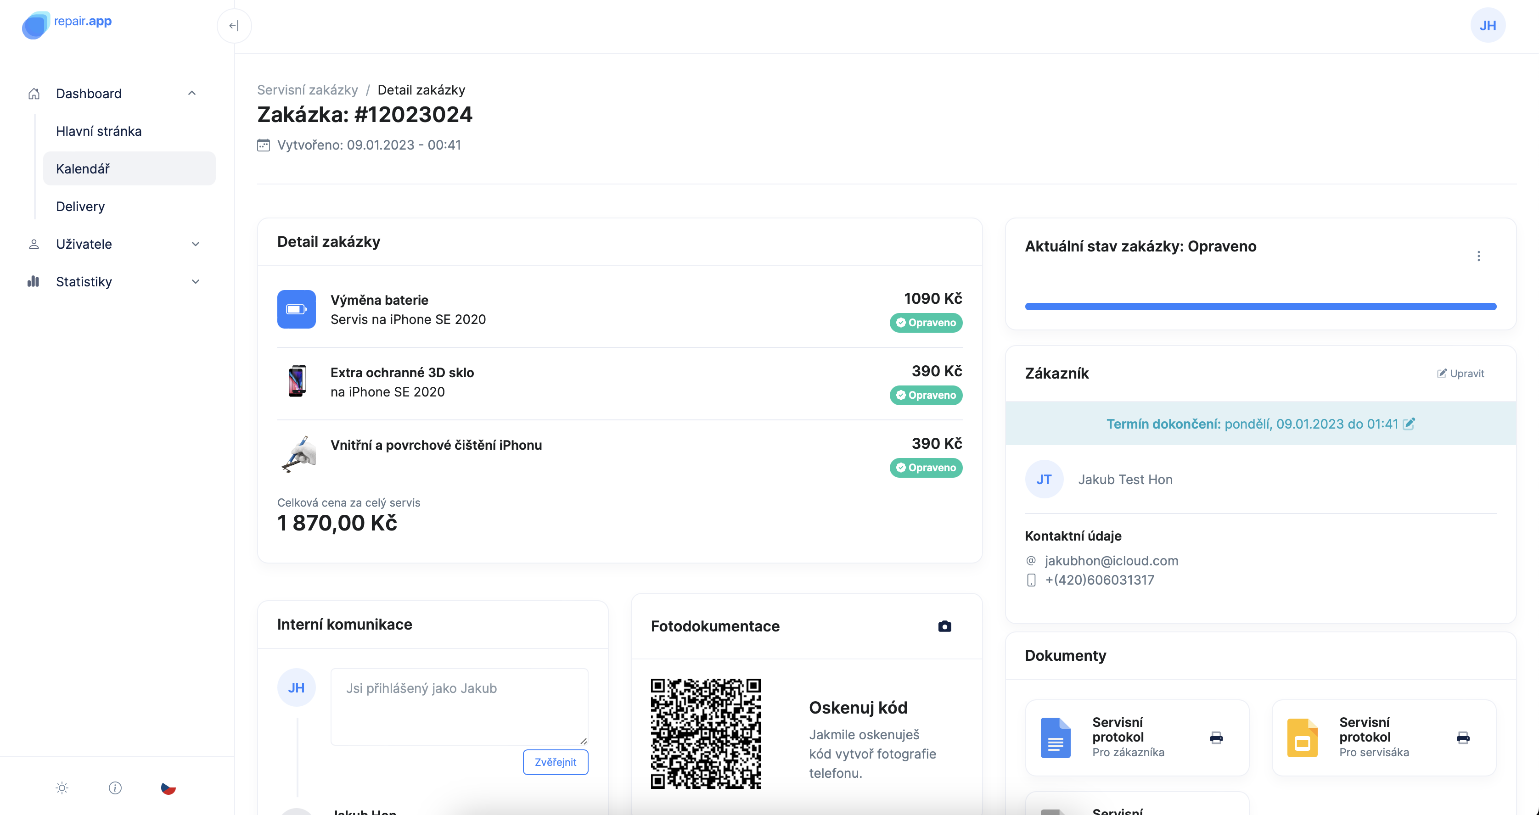Click the +(420)606031317 phone number
1539x815 pixels.
1099,580
